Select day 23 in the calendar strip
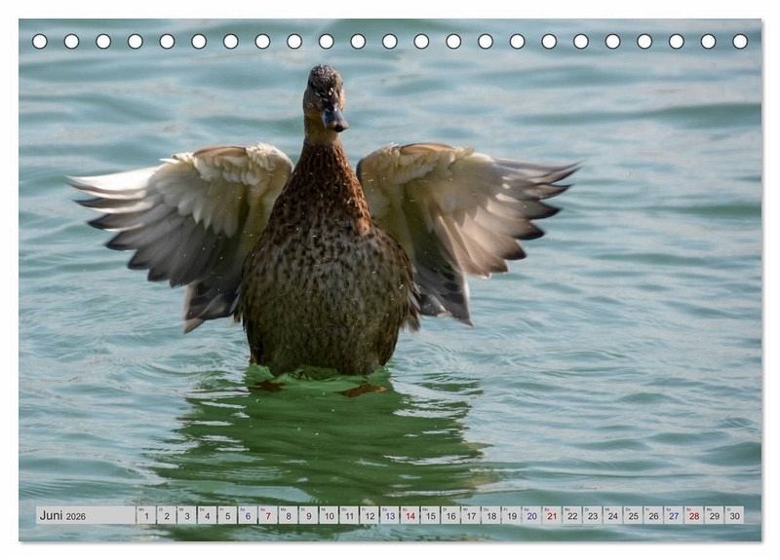Image resolution: width=780 pixels, height=560 pixels. [593, 515]
